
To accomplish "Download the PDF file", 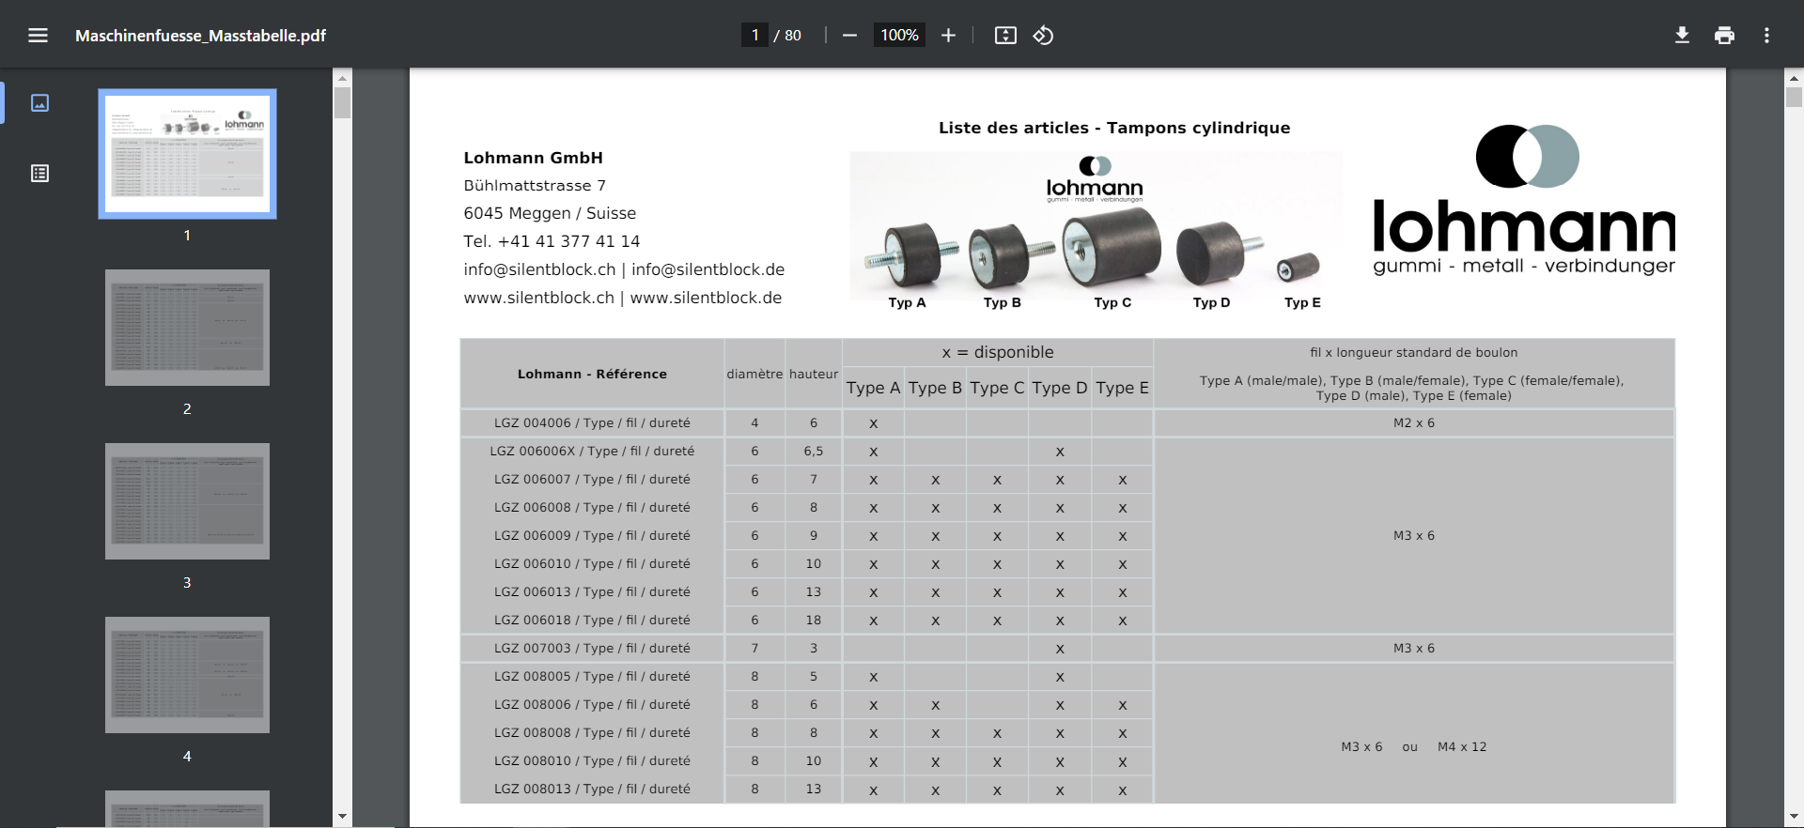I will tap(1682, 36).
